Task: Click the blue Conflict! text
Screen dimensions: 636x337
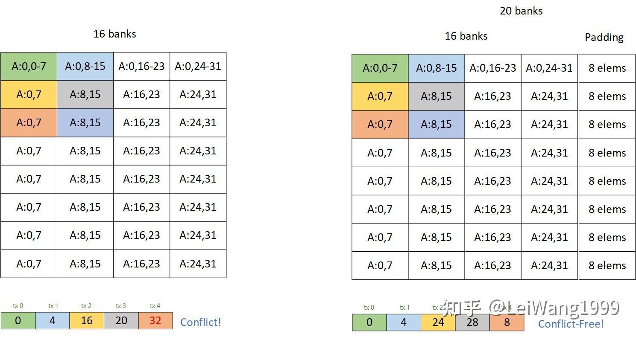Action: [201, 322]
